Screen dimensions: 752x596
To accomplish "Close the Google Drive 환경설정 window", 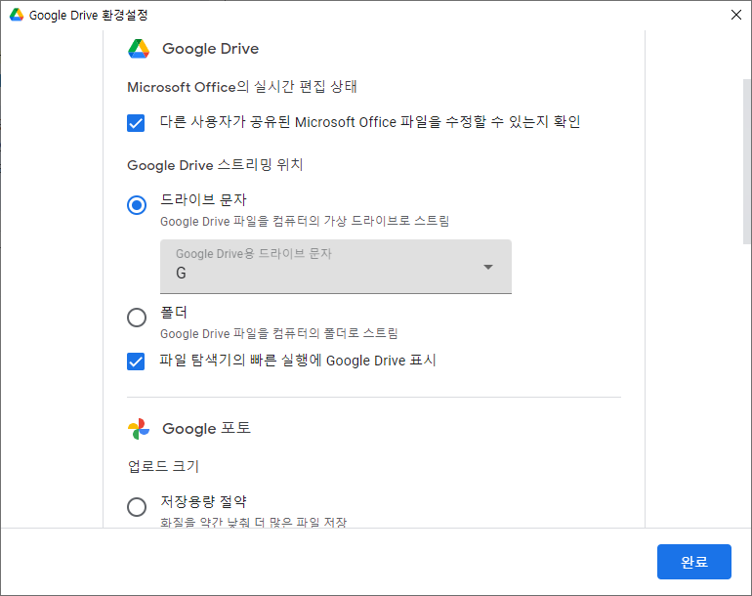I will (x=736, y=15).
